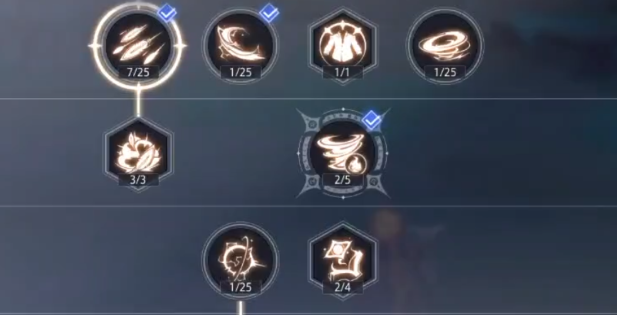This screenshot has height=315, width=617.
Task: Toggle the checkmark on the blade slash skill
Action: [x=167, y=14]
